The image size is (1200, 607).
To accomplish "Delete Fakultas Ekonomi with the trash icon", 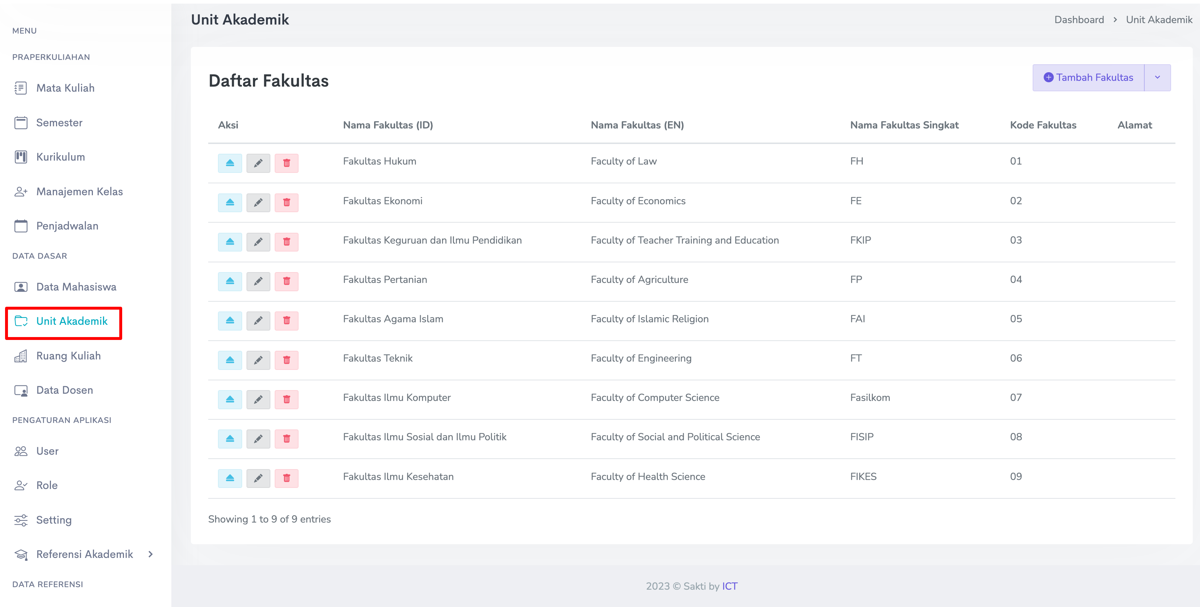I will [287, 202].
